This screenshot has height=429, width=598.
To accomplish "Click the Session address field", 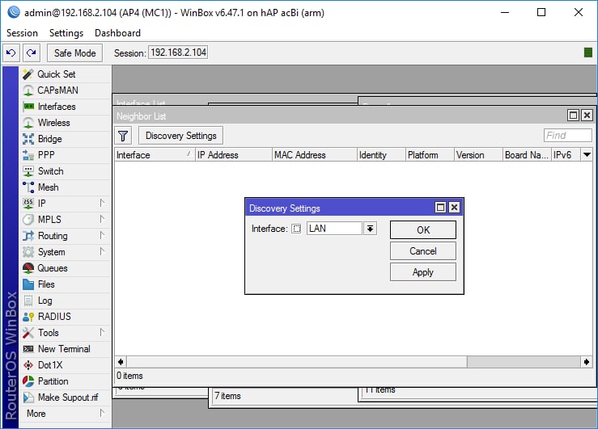I will coord(178,53).
